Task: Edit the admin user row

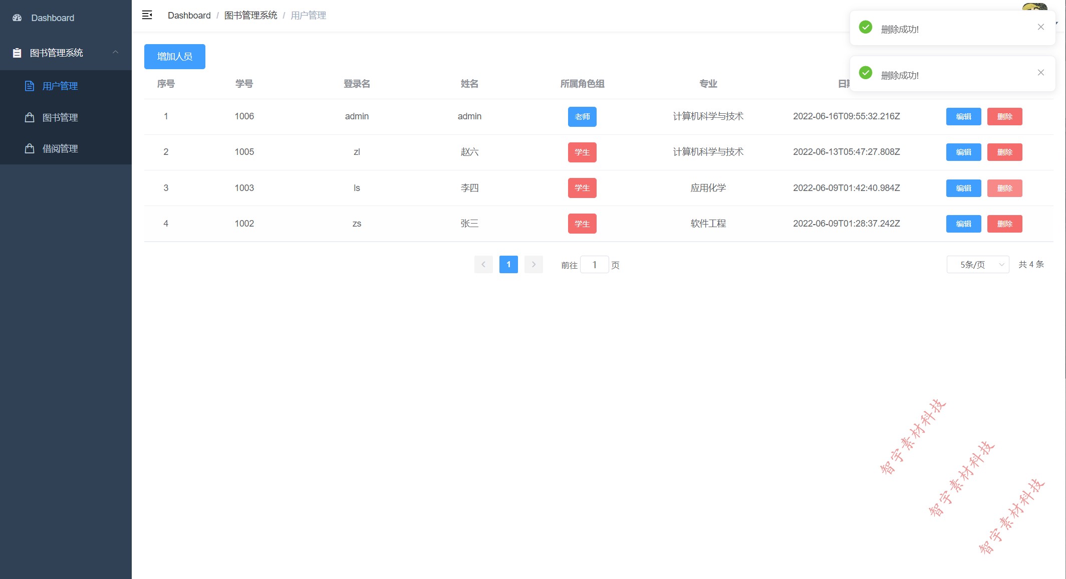Action: click(x=963, y=117)
